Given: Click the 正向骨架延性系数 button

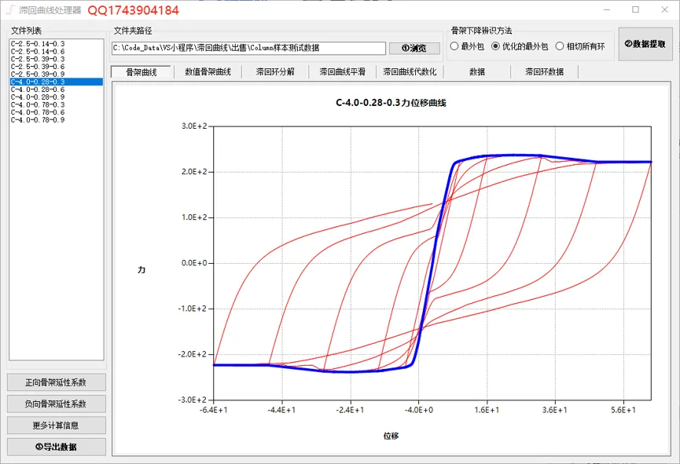Looking at the screenshot, I should (x=57, y=382).
